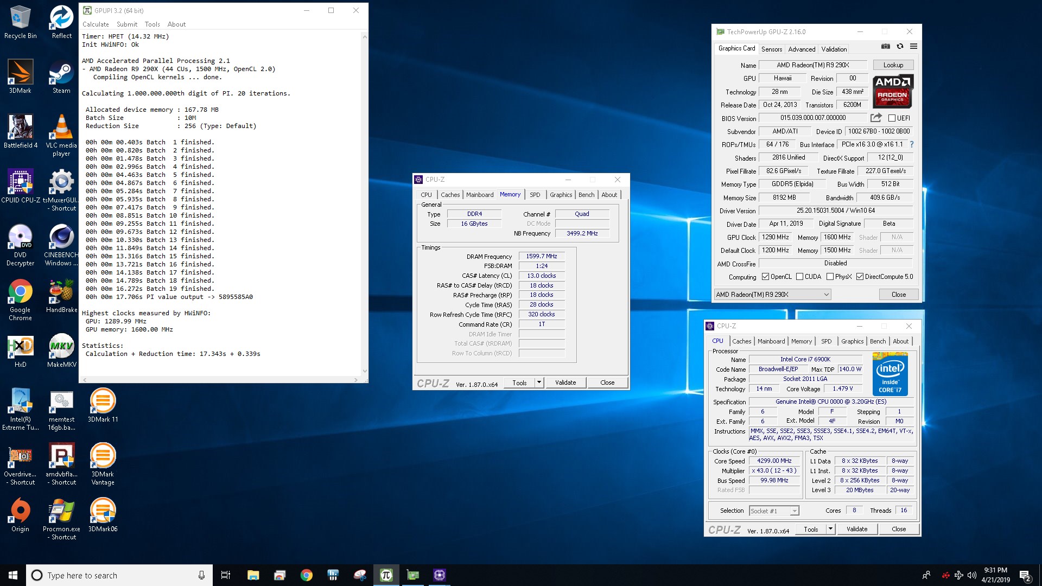
Task: Click the GPUPI PI value output line
Action: tap(169, 297)
